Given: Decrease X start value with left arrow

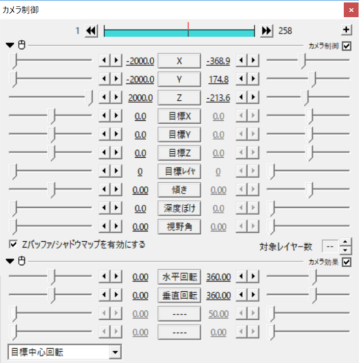Looking at the screenshot, I should click(x=105, y=60).
